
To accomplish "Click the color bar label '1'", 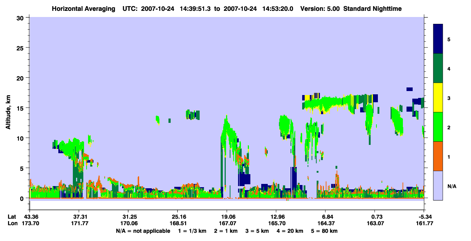I will [x=449, y=157].
